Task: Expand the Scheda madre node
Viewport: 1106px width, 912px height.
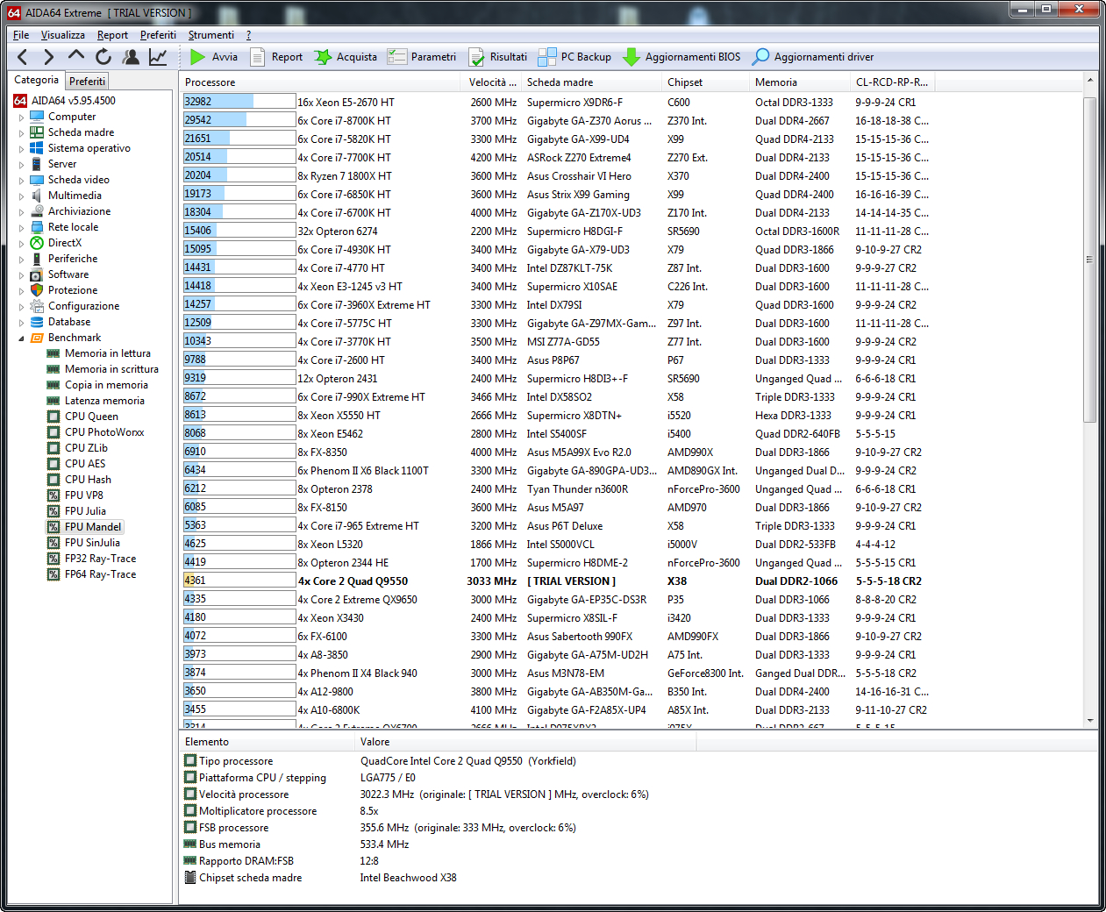Action: (22, 133)
